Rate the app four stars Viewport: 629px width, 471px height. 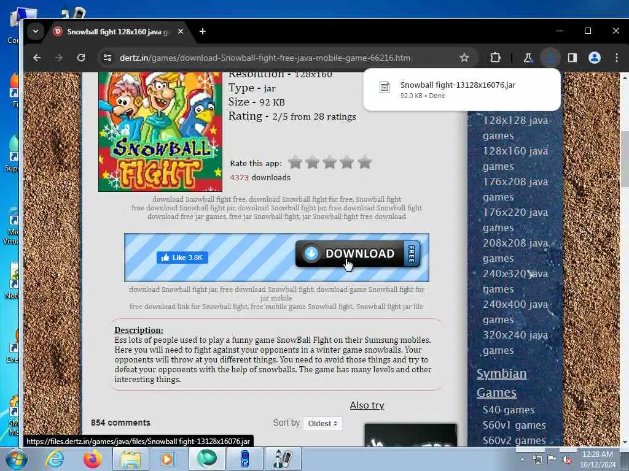[347, 162]
